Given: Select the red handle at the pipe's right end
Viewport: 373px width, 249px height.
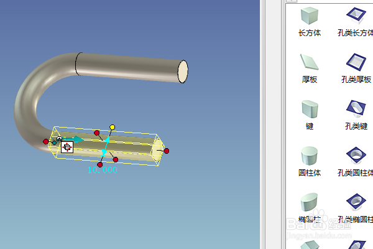Looking at the screenshot, I should tap(167, 151).
